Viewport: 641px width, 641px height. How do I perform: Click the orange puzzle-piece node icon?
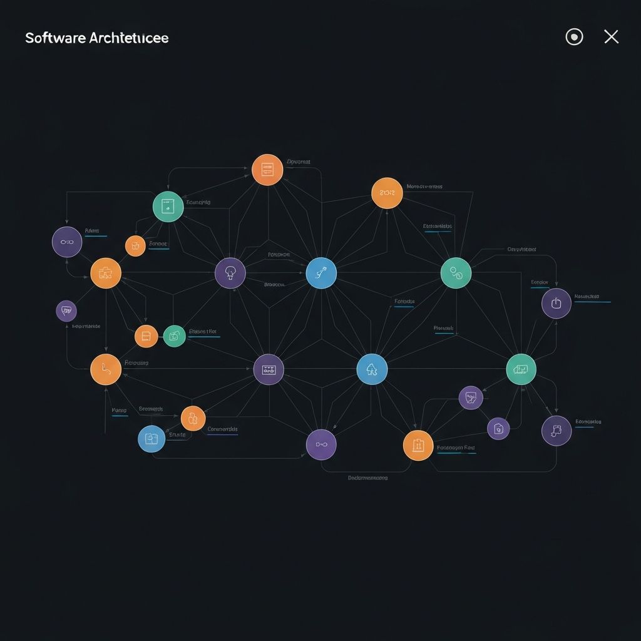click(x=106, y=272)
